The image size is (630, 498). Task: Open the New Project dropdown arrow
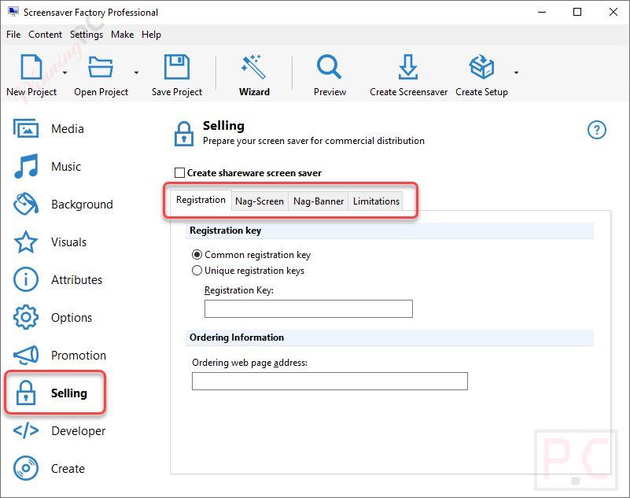64,72
